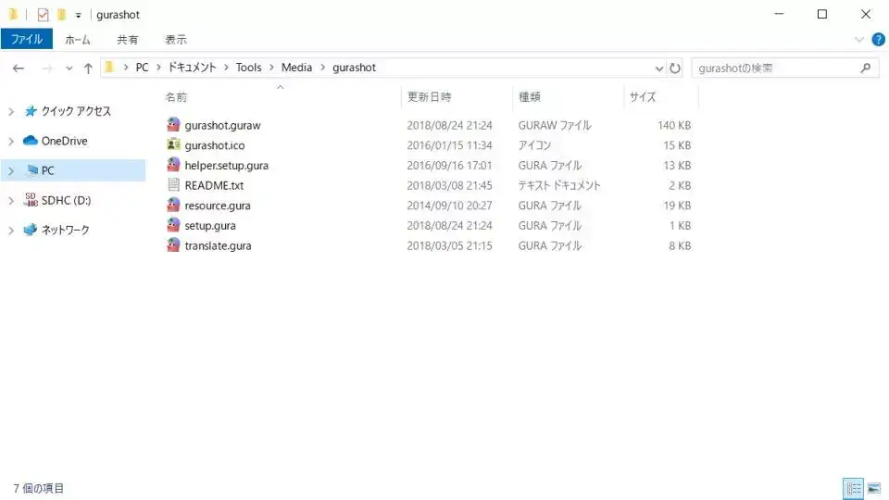889x500 pixels.
Task: Switch to large thumbnails view layout
Action: coord(873,488)
